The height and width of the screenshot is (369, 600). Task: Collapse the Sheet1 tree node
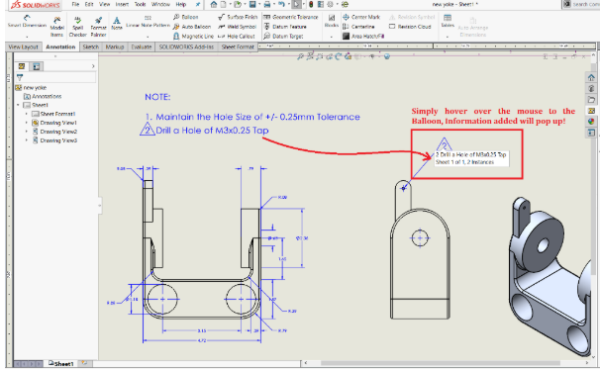18,105
